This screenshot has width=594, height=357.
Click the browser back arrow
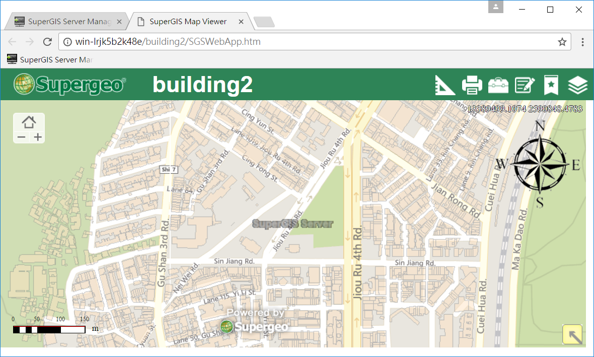(x=12, y=42)
